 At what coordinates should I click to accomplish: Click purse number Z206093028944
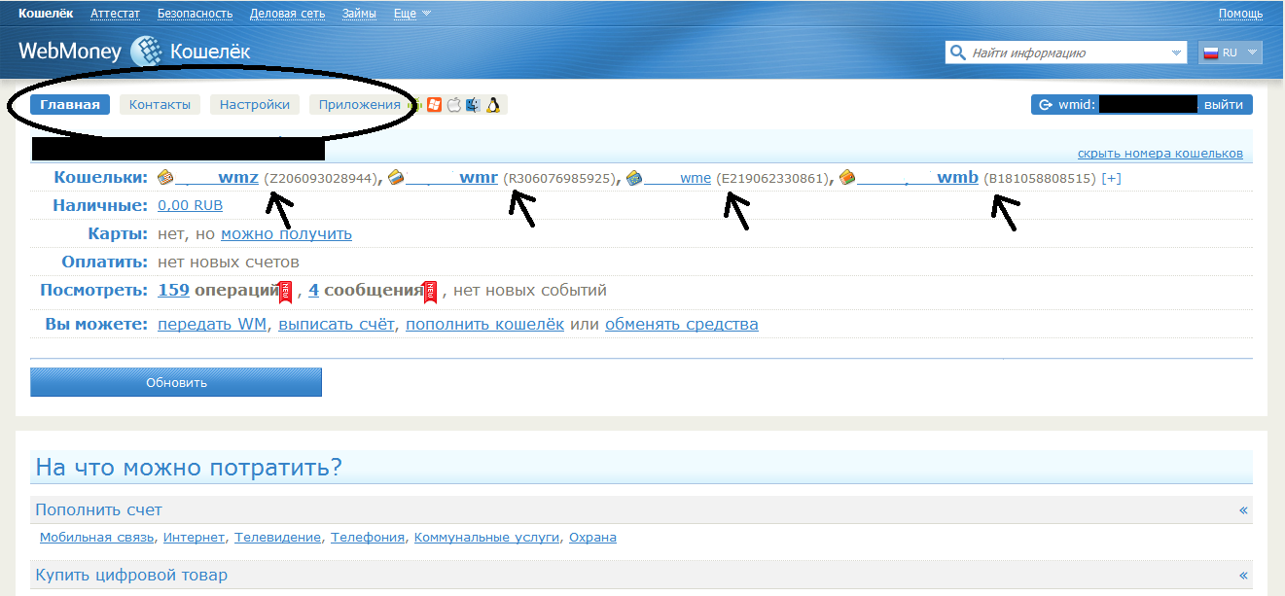(320, 179)
